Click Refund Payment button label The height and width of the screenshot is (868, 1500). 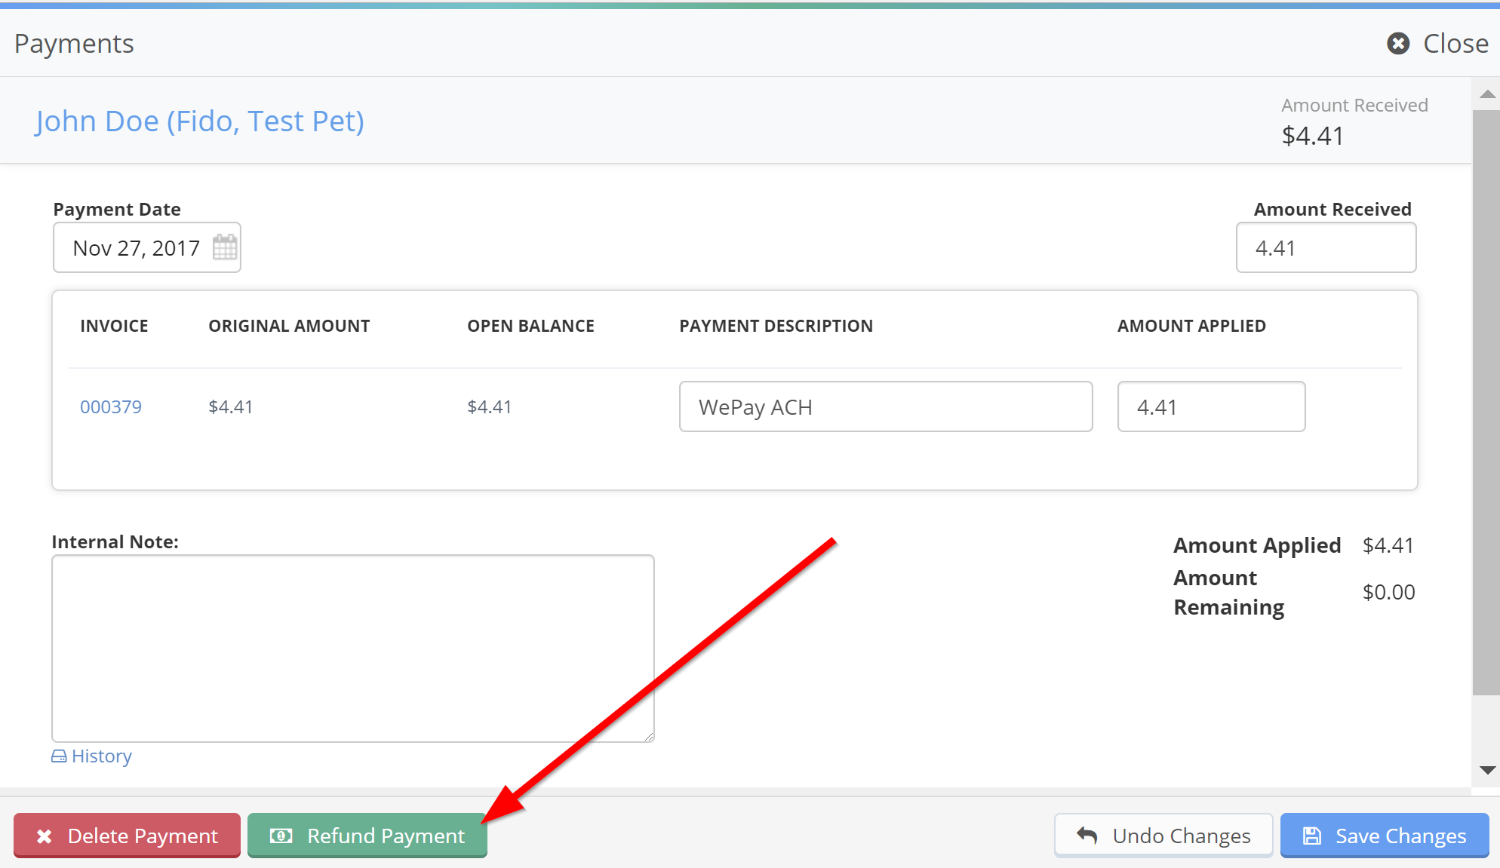click(x=386, y=836)
